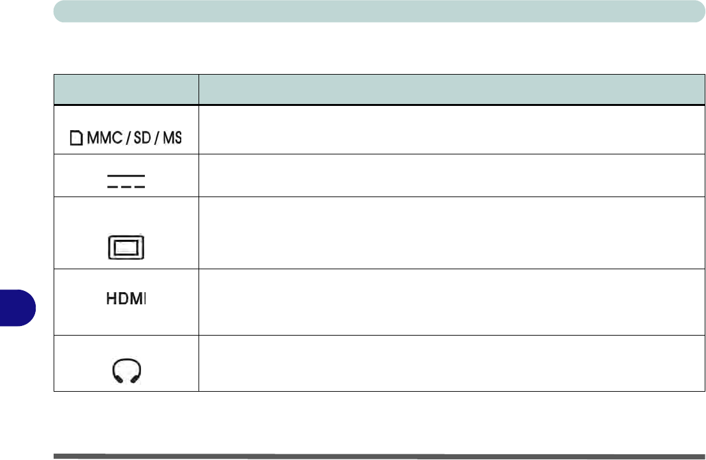Select the external monitor port icon

click(126, 247)
